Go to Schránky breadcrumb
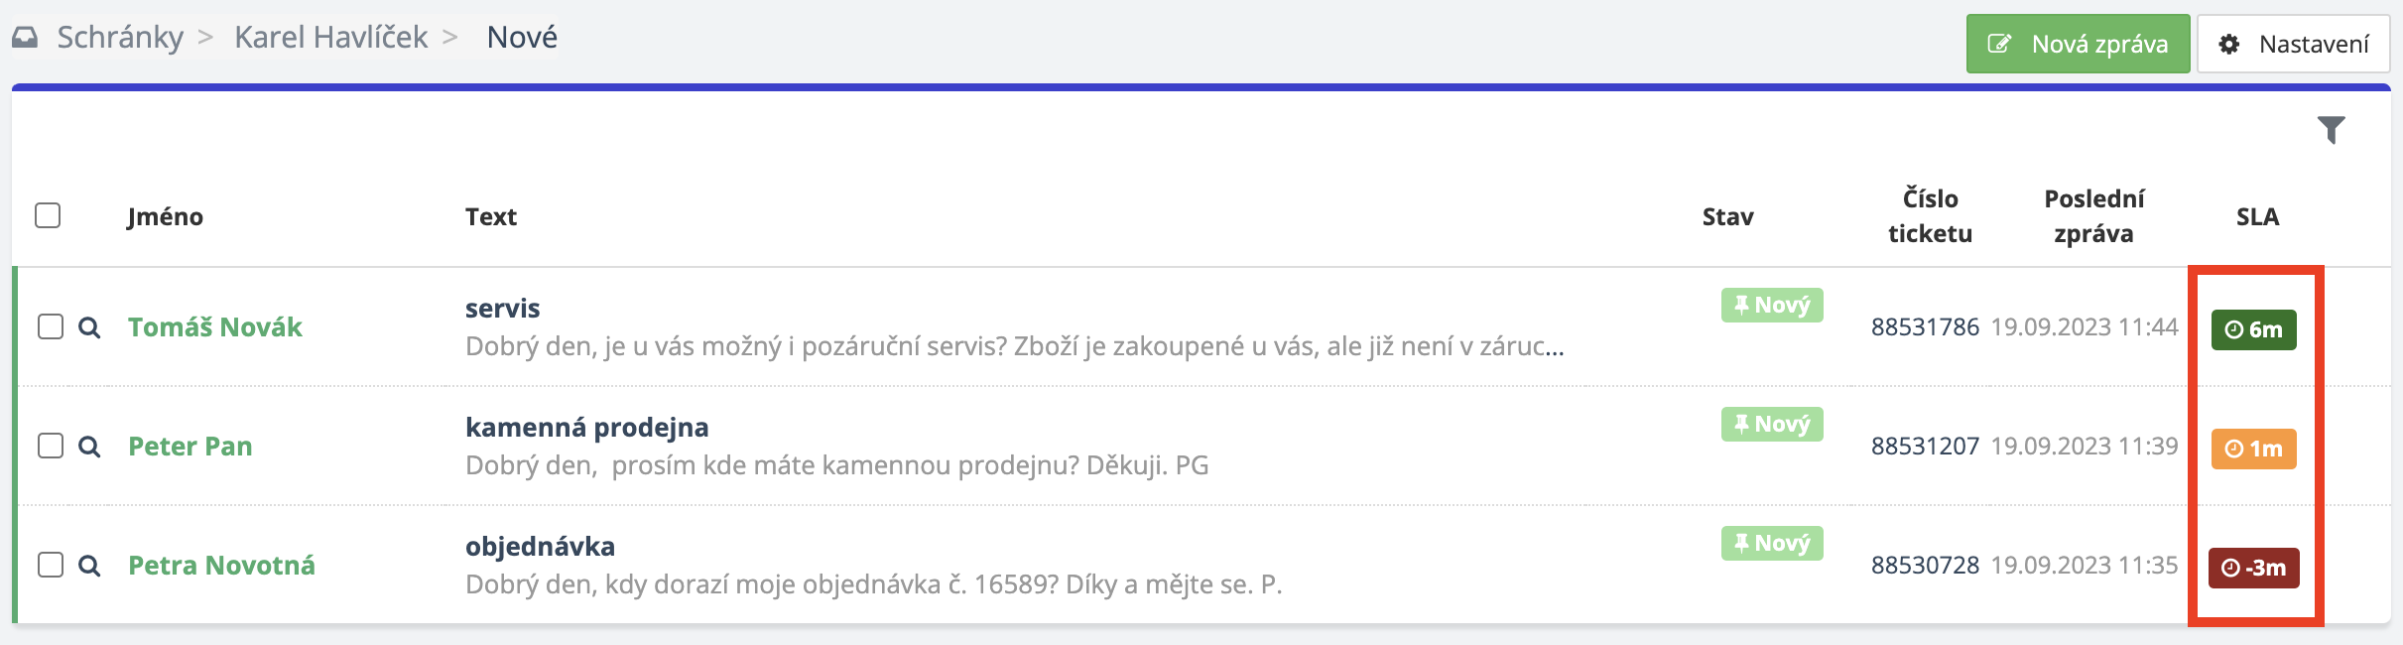The width and height of the screenshot is (2403, 645). coord(120,38)
